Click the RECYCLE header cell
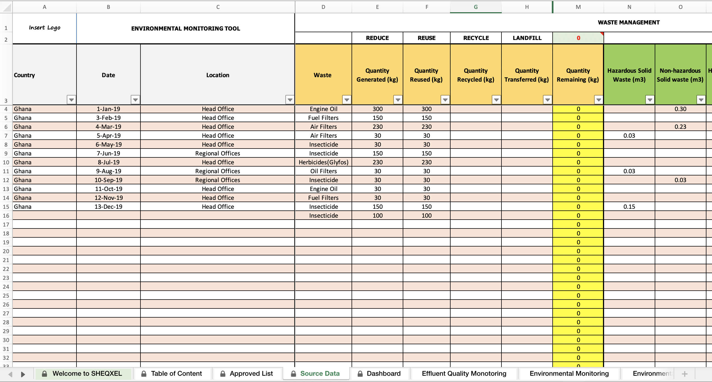 pos(476,38)
